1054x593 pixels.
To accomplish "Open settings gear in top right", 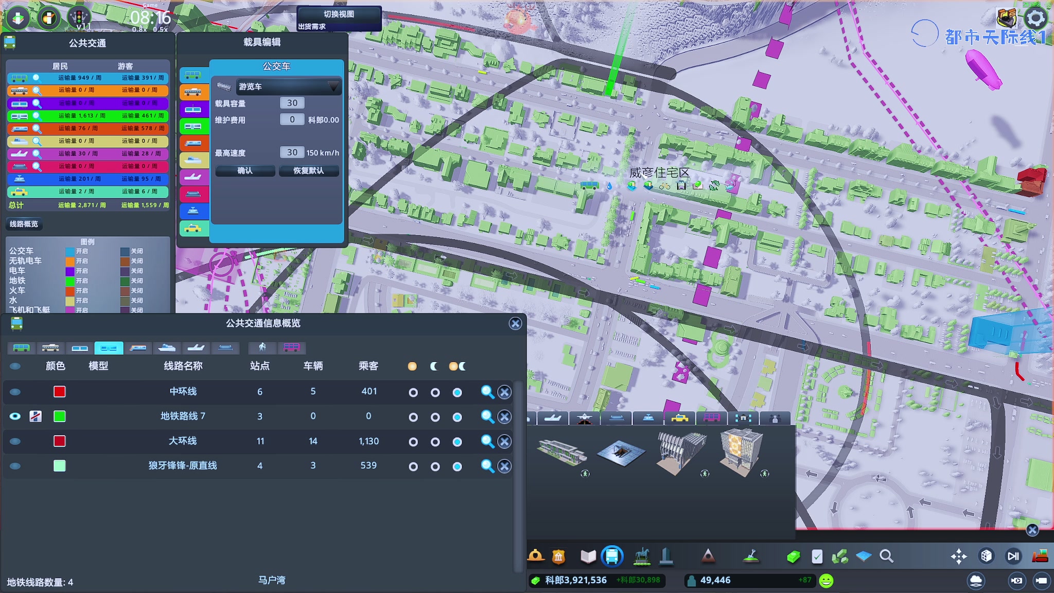I will (1035, 19).
